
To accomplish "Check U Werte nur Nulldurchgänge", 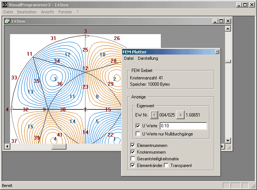I will [x=138, y=134].
